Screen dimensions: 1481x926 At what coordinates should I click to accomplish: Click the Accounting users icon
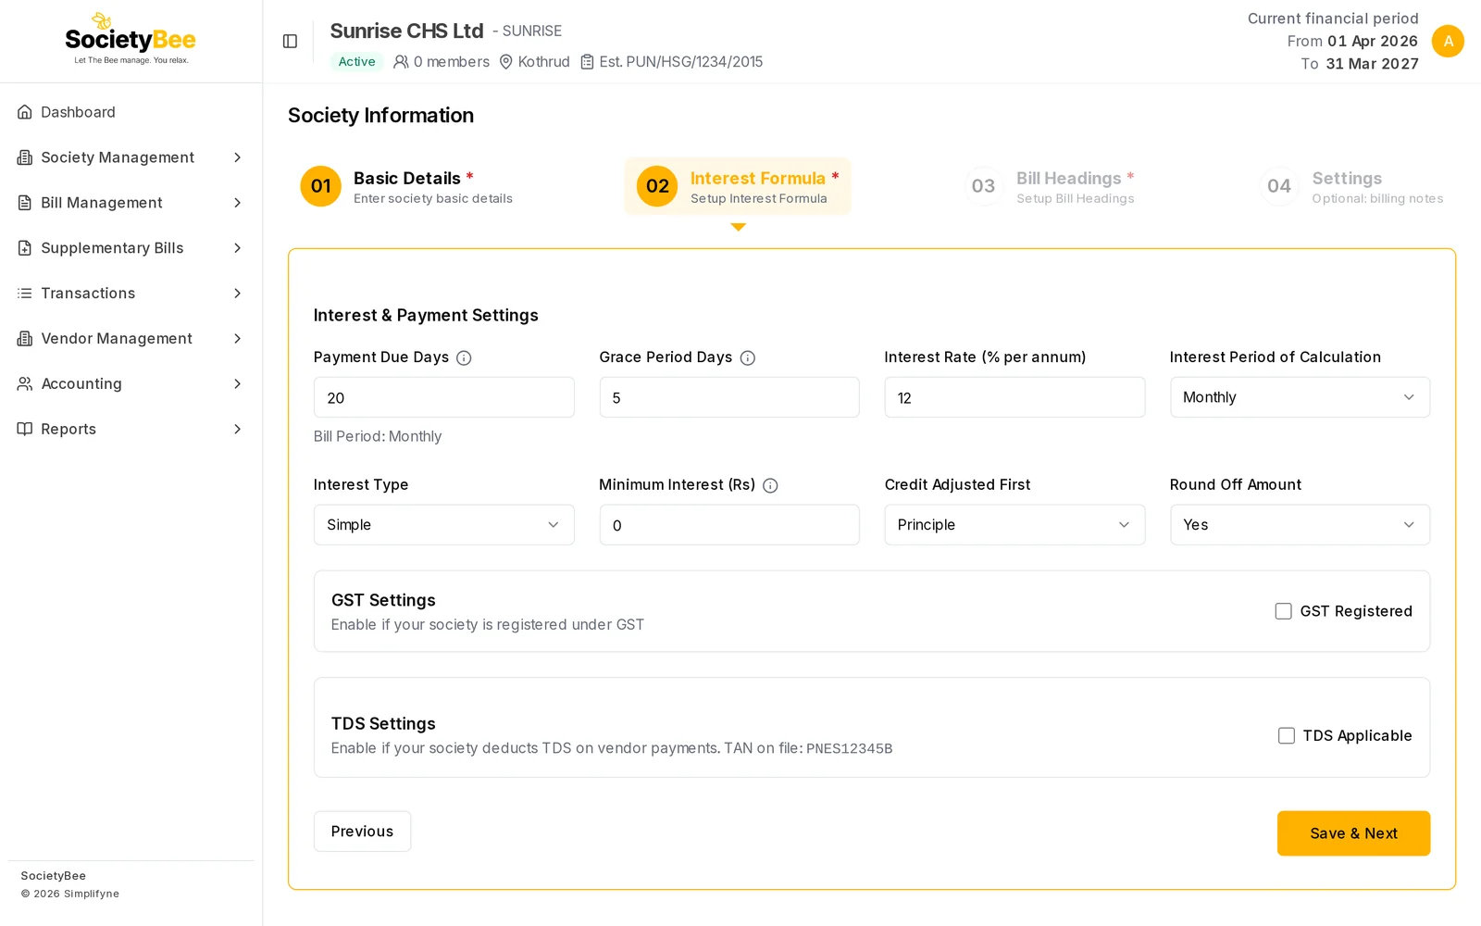click(25, 384)
